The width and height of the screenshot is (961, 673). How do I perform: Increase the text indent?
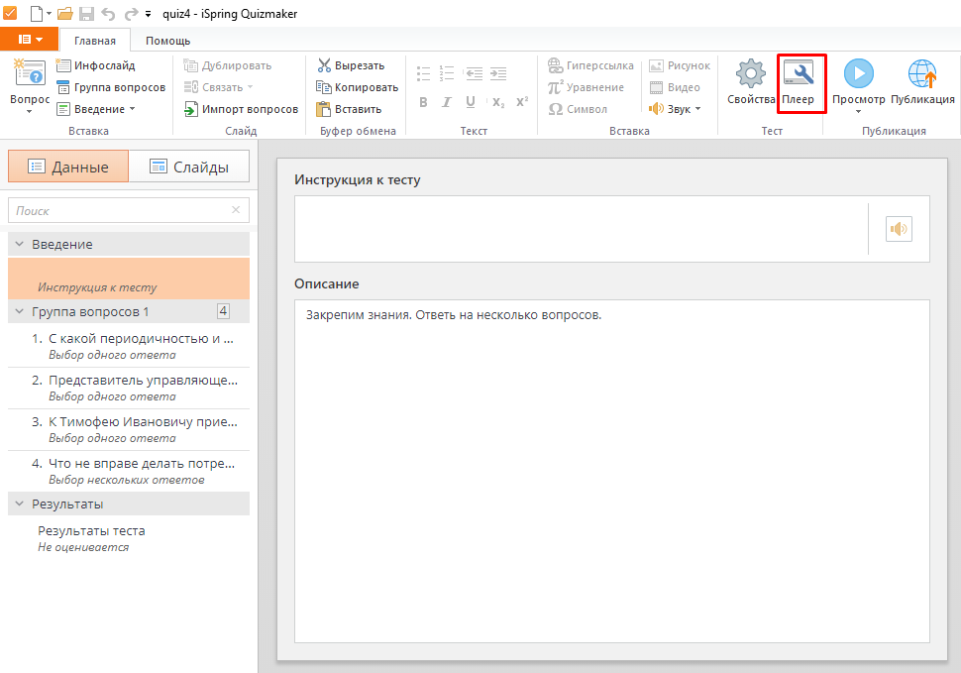498,73
